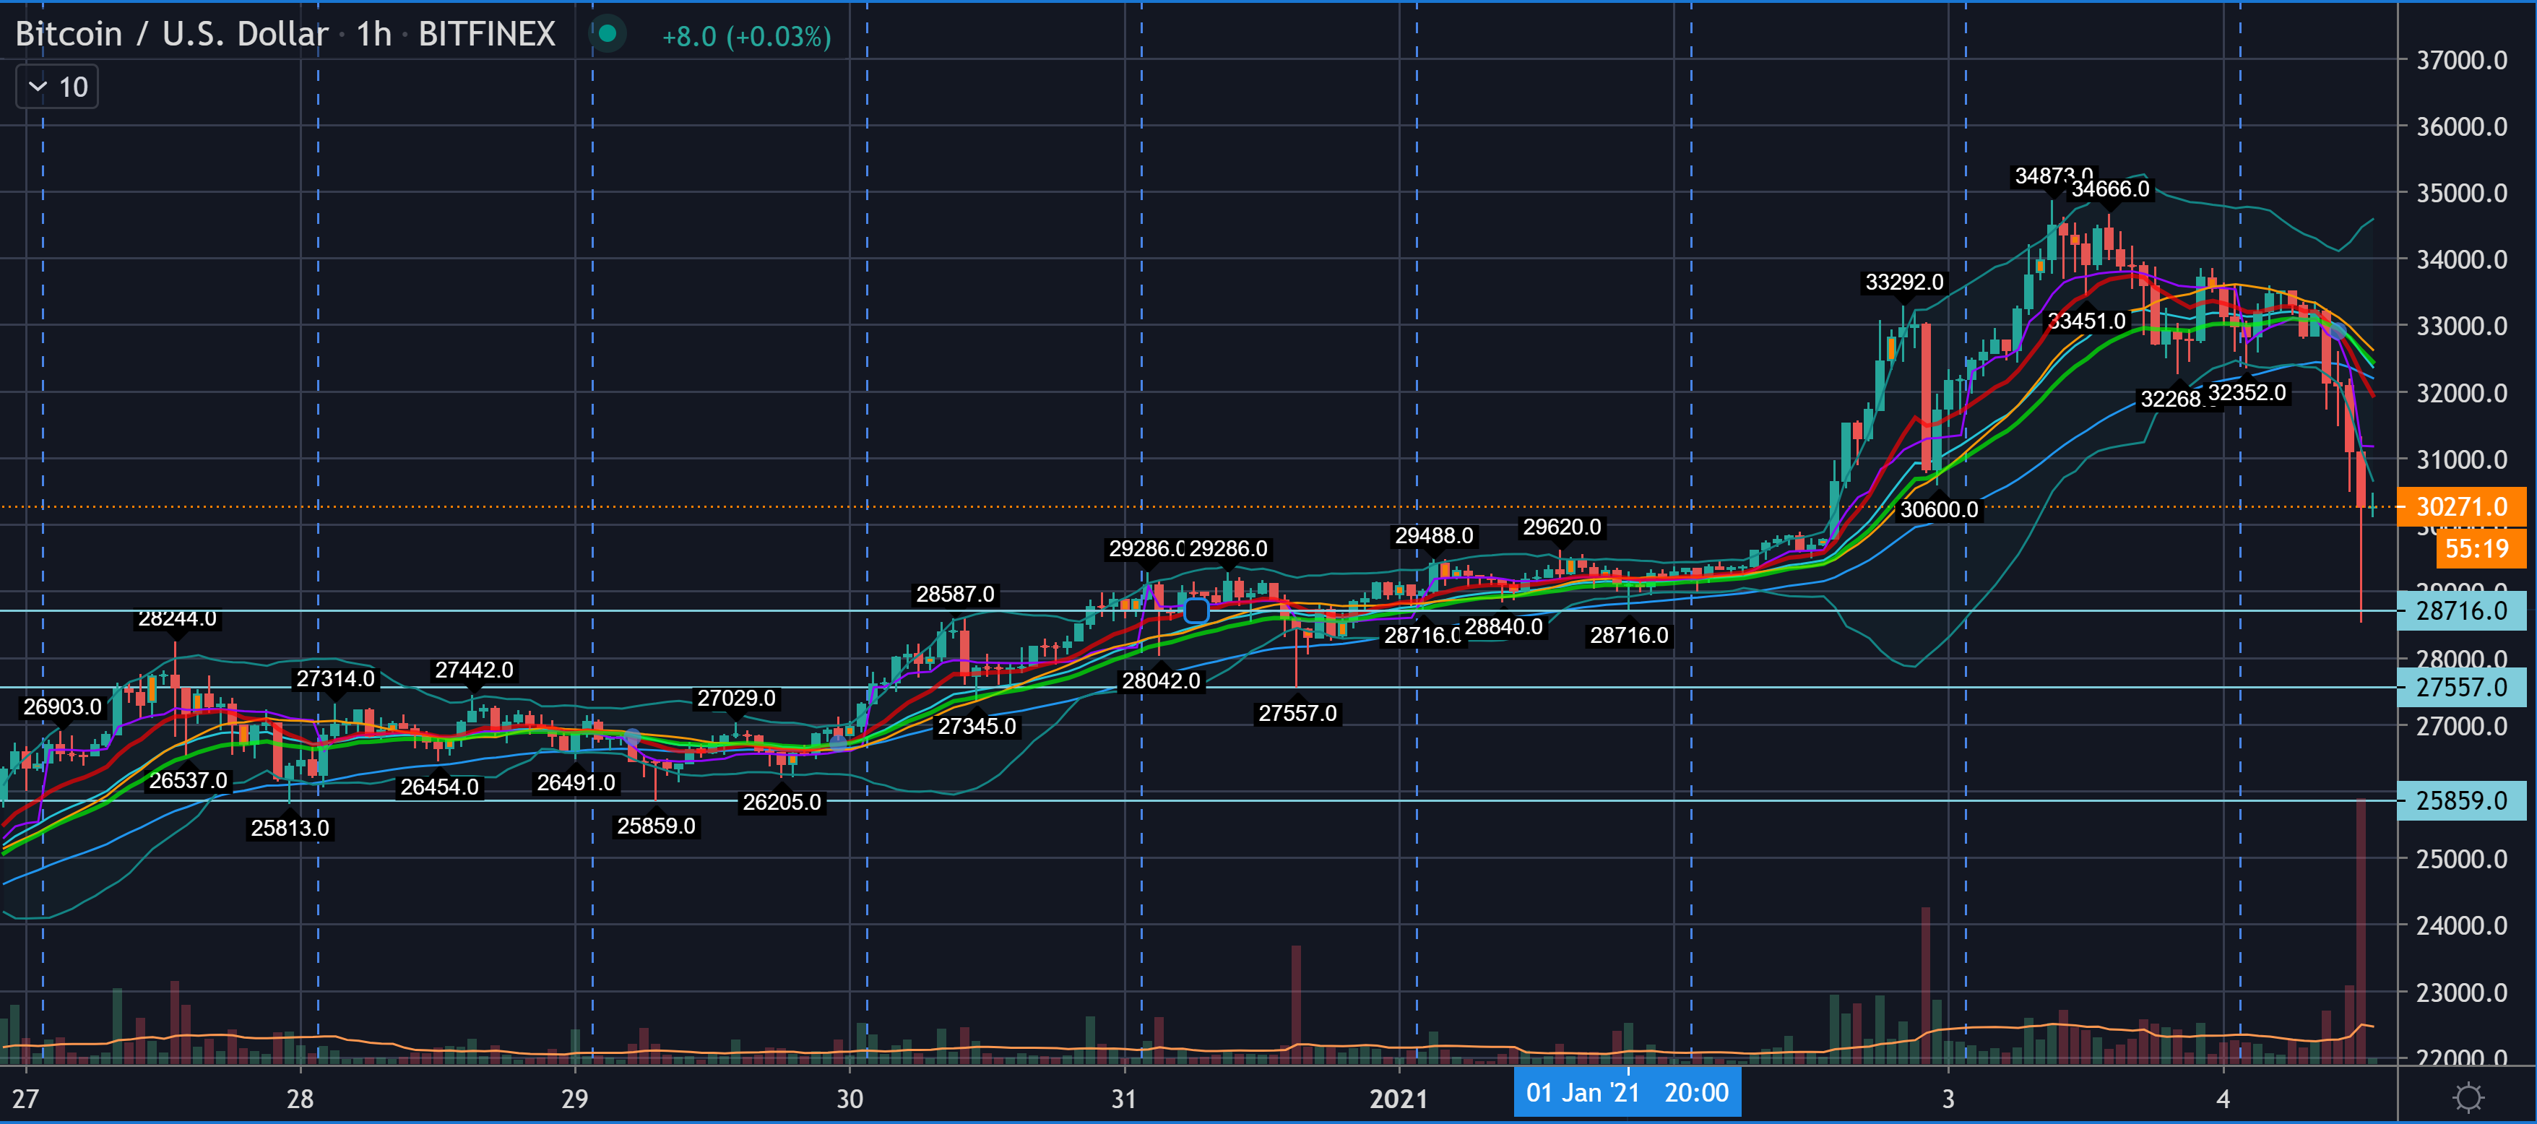Click the 2021 label on the time axis
The height and width of the screenshot is (1124, 2537).
point(1399,1099)
